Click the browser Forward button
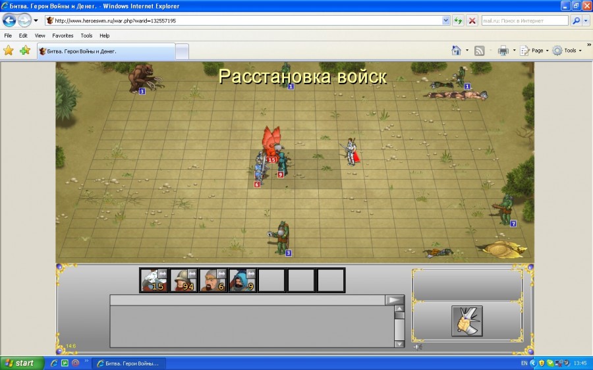This screenshot has width=593, height=370. 24,20
